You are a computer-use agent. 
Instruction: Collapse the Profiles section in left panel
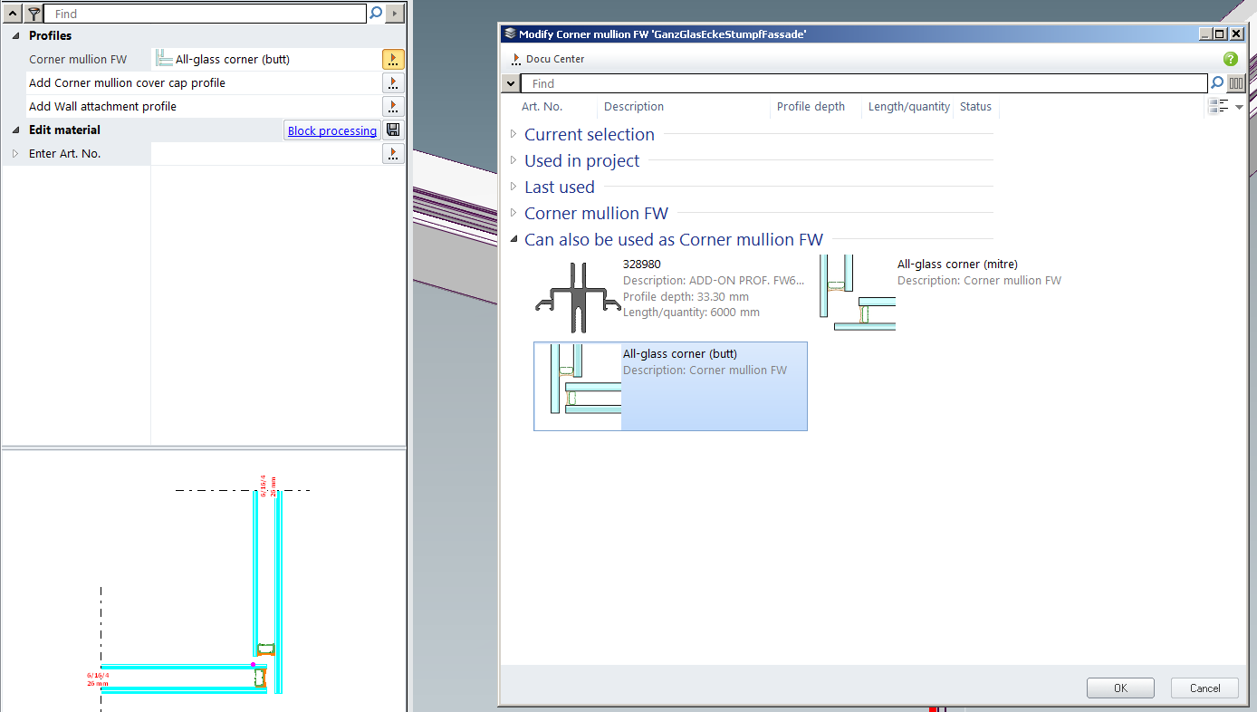tap(15, 36)
